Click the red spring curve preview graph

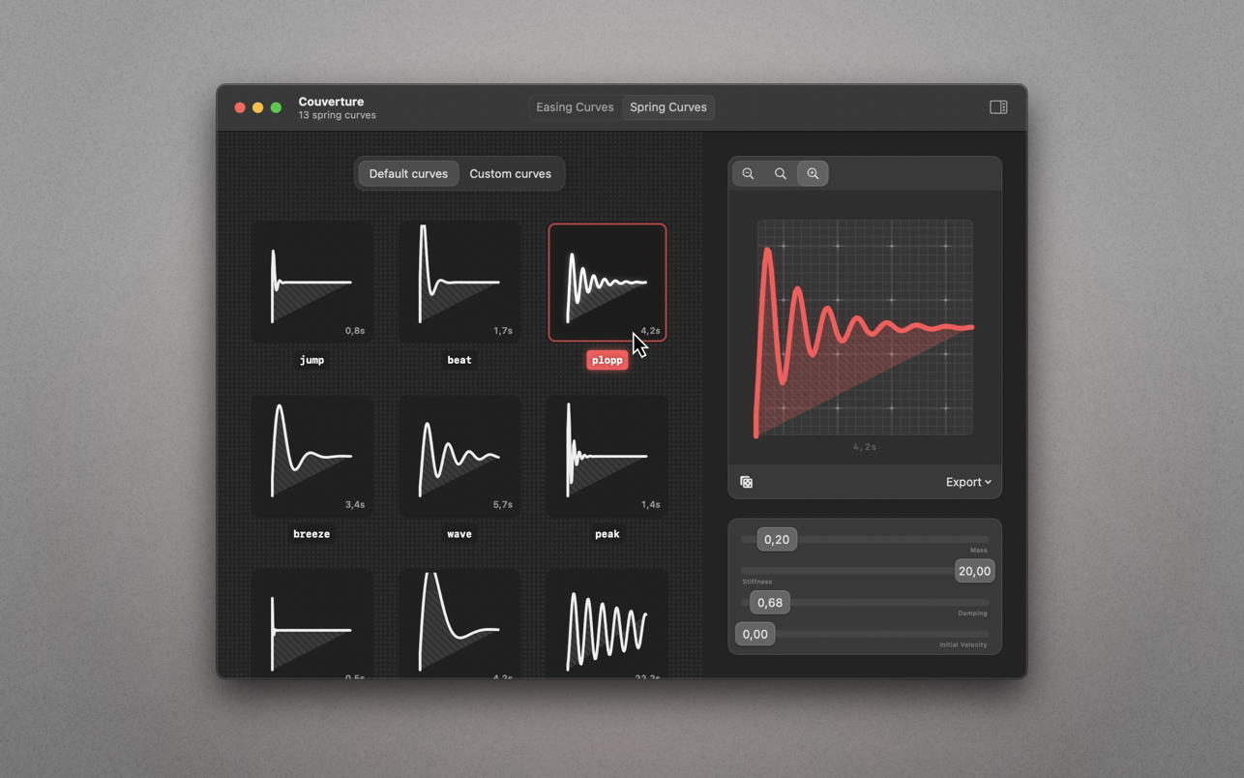coord(865,327)
